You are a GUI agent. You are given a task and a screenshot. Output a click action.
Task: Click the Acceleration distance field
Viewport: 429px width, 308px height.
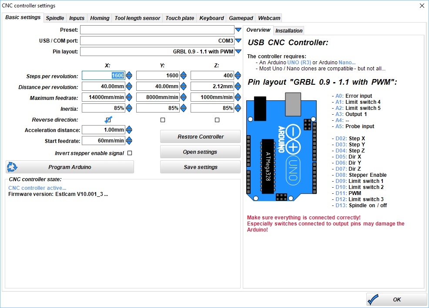[104, 130]
